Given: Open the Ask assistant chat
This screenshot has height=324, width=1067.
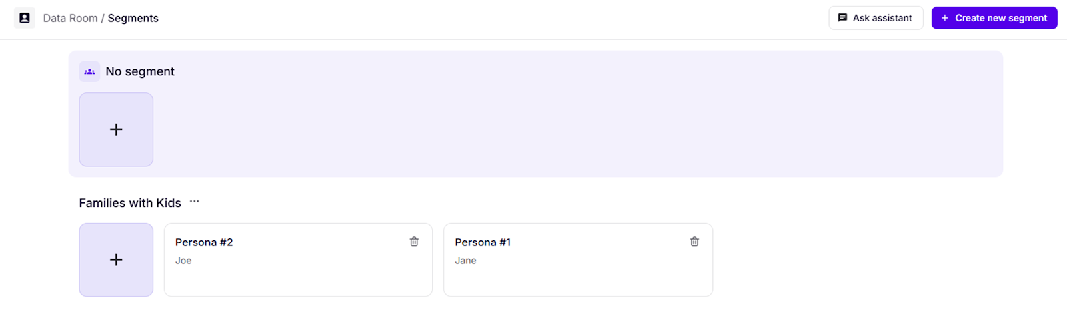Looking at the screenshot, I should (x=876, y=18).
